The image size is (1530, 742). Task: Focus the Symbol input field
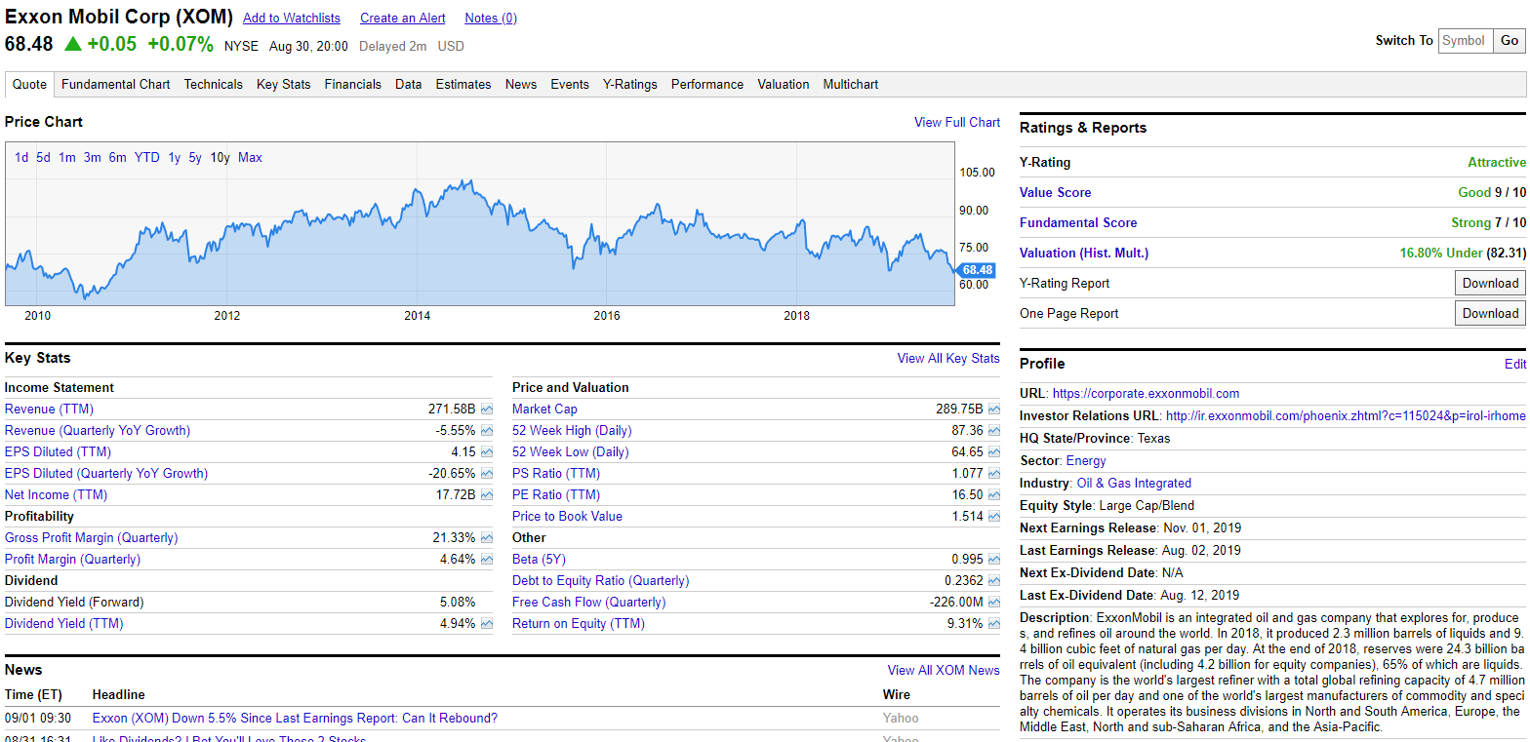pyautogui.click(x=1467, y=41)
